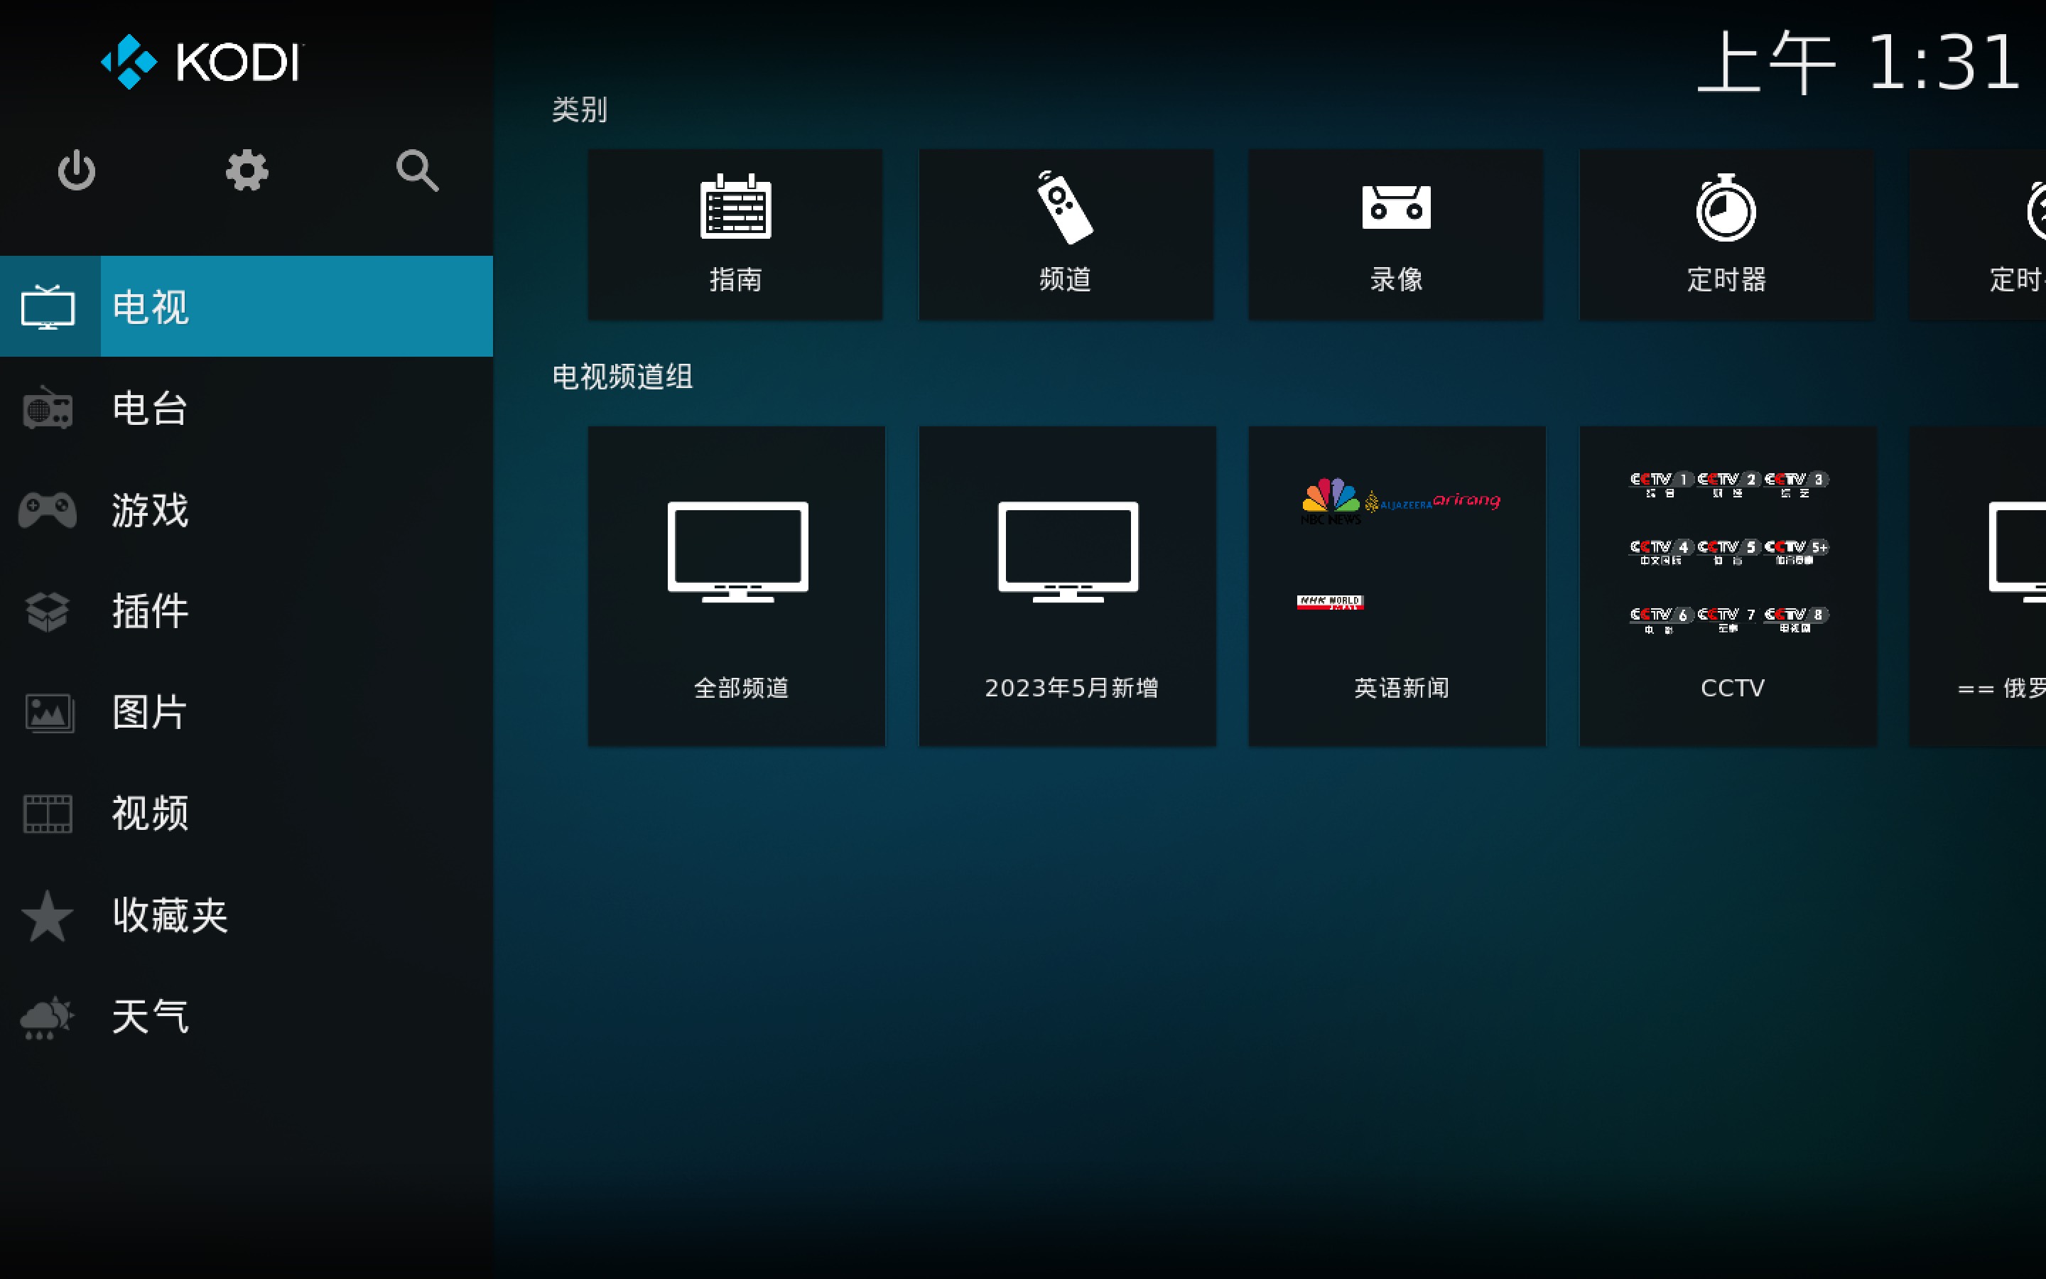Select 电视 in the sidebar menu
This screenshot has height=1279, width=2046.
pyautogui.click(x=245, y=306)
